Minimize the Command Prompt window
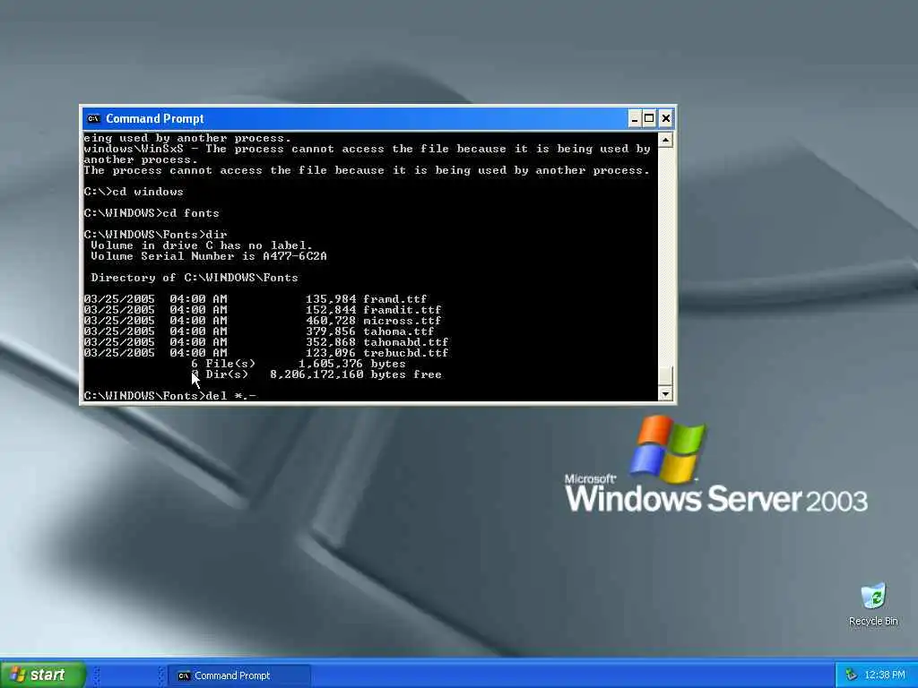This screenshot has width=918, height=688. [x=635, y=119]
